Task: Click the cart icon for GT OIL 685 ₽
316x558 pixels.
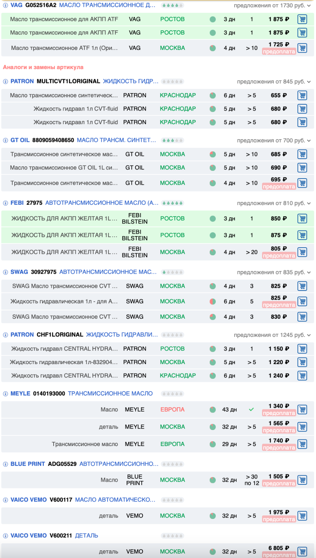Action: click(302, 154)
